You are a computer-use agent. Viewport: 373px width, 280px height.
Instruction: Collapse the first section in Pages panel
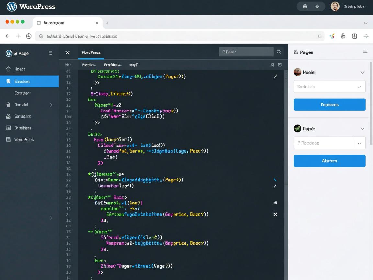362,72
